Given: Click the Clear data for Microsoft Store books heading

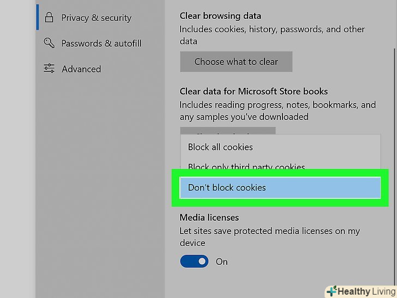Looking at the screenshot, I should coord(254,92).
